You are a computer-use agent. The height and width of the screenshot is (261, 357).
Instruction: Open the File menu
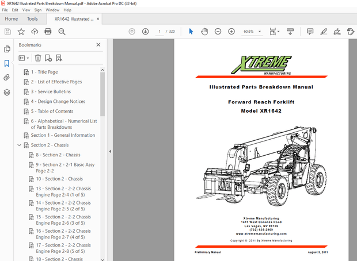point(5,10)
